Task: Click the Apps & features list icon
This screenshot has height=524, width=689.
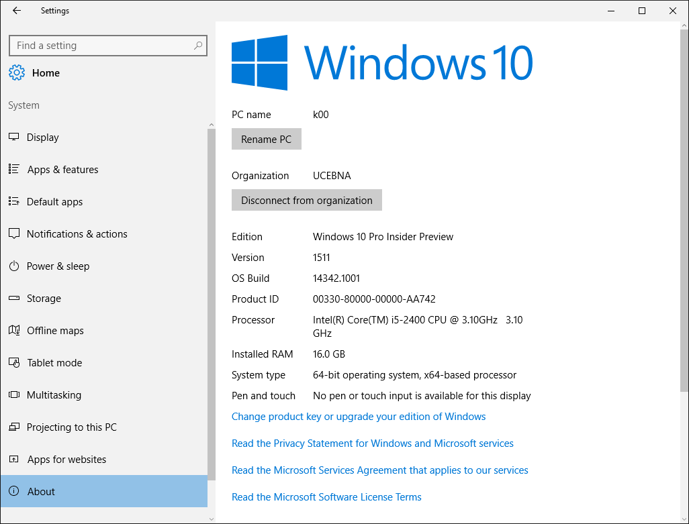Action: coord(14,169)
